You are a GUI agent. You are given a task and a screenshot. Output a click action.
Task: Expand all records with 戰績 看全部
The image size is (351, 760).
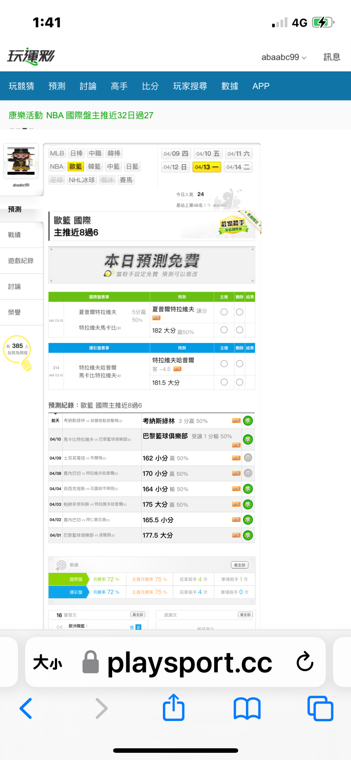pyautogui.click(x=240, y=565)
